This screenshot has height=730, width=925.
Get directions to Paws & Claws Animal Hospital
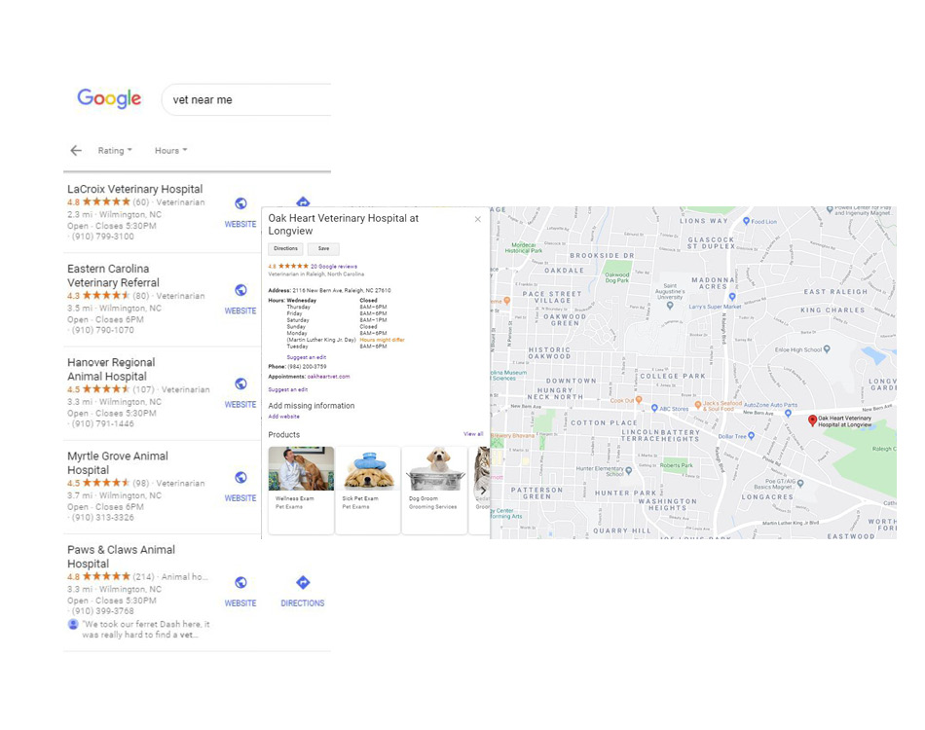coord(303,583)
